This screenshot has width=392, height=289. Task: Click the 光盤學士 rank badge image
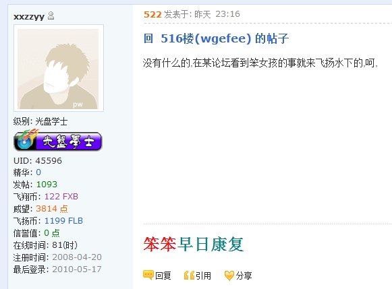pyautogui.click(x=58, y=140)
